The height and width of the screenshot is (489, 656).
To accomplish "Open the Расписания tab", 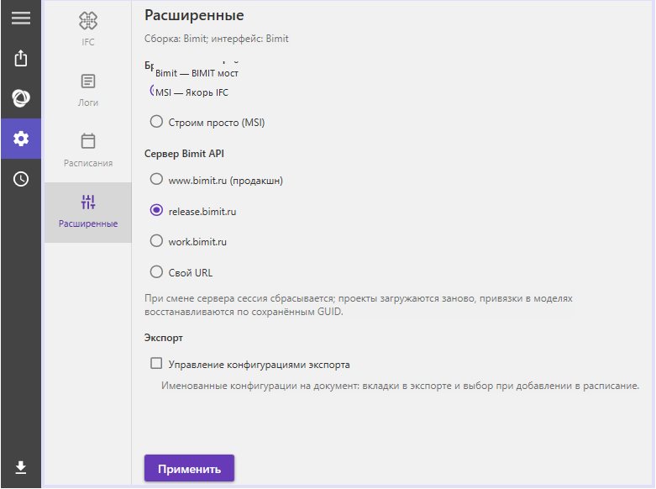I will [88, 150].
